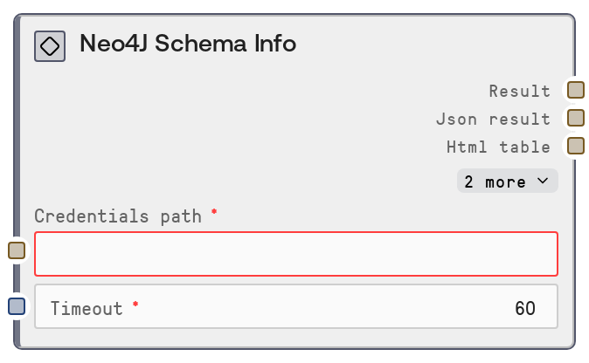Screen dimensions: 589x363
Task: Click the Timeout label text
Action: tap(87, 308)
